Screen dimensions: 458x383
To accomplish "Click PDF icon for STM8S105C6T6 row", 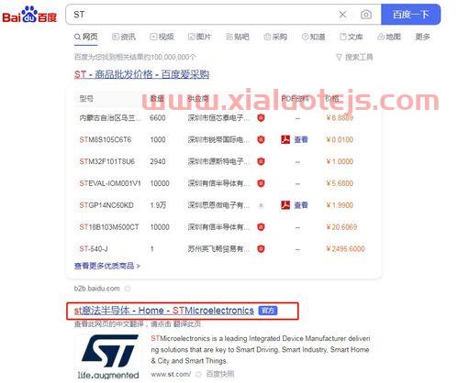I will [x=285, y=139].
